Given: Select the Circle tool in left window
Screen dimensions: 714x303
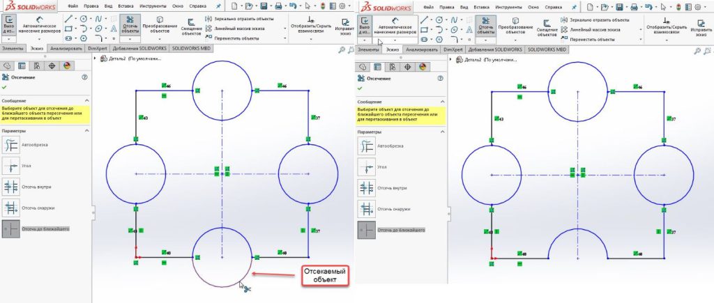Looking at the screenshot, I should (x=84, y=19).
